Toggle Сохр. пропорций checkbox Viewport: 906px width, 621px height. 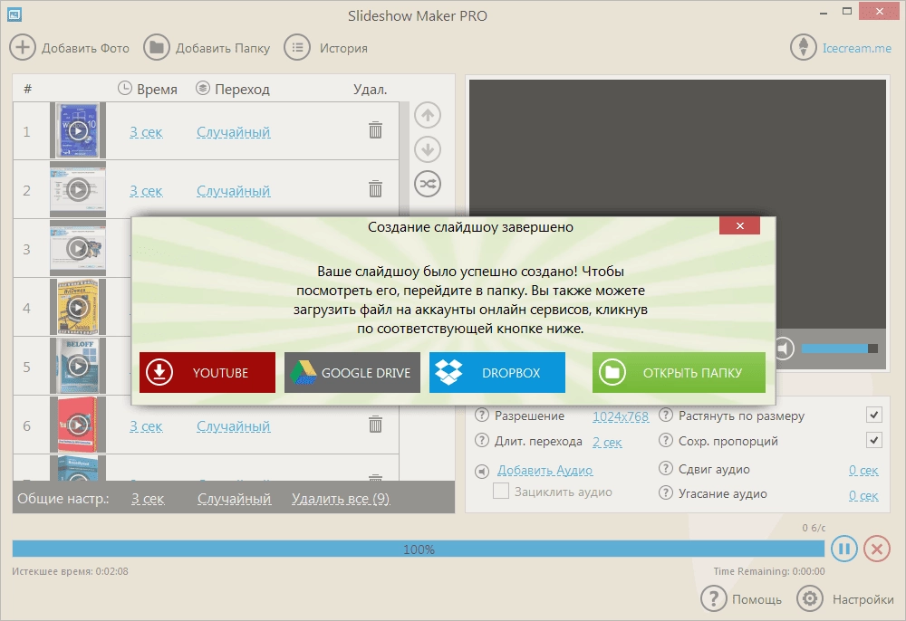(x=874, y=440)
